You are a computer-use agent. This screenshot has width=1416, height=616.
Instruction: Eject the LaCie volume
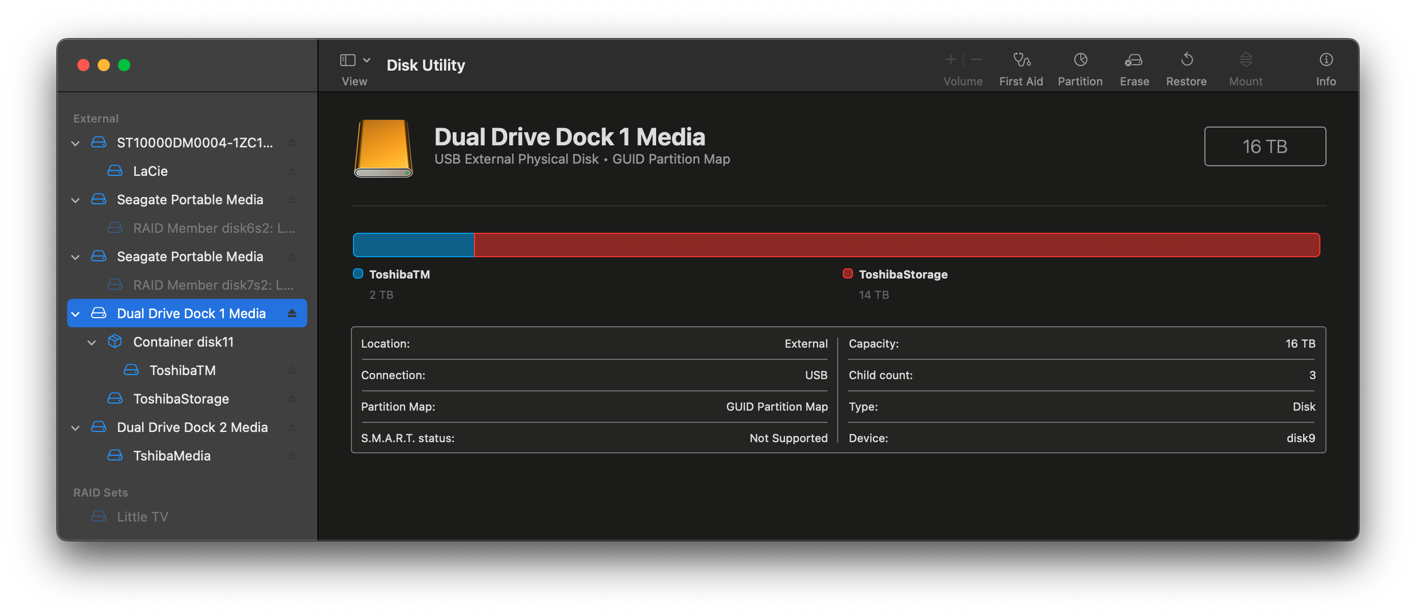click(x=292, y=171)
